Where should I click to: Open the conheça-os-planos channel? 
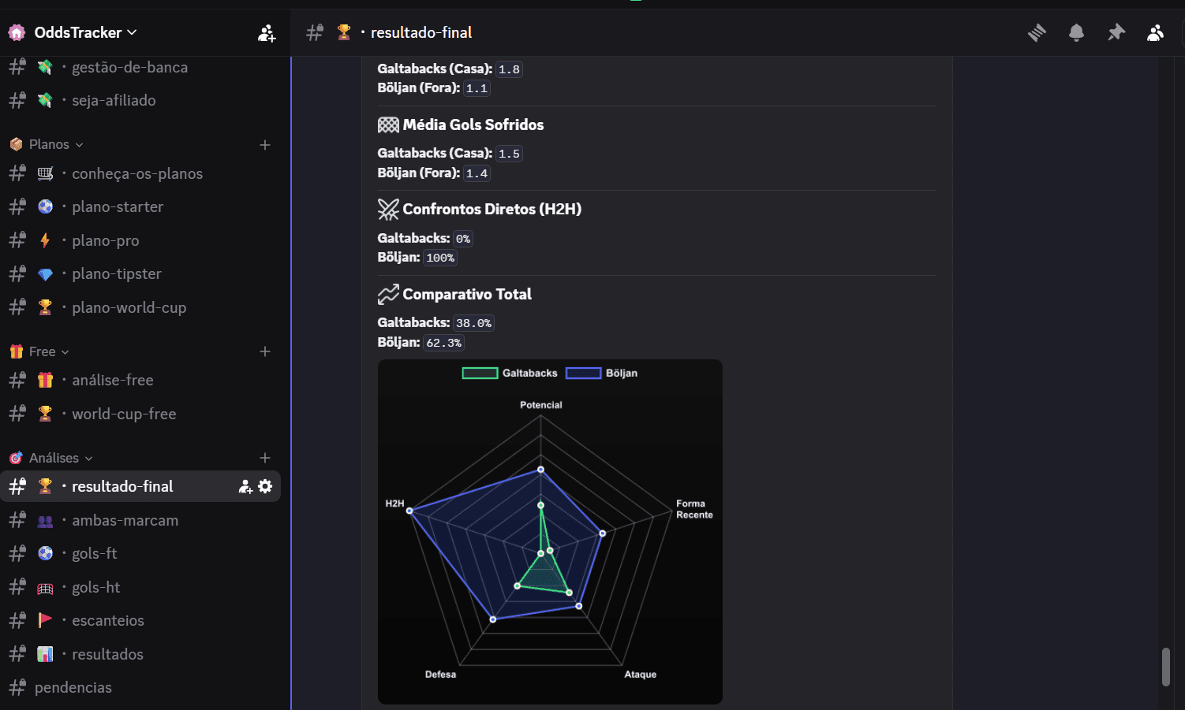[x=142, y=173]
